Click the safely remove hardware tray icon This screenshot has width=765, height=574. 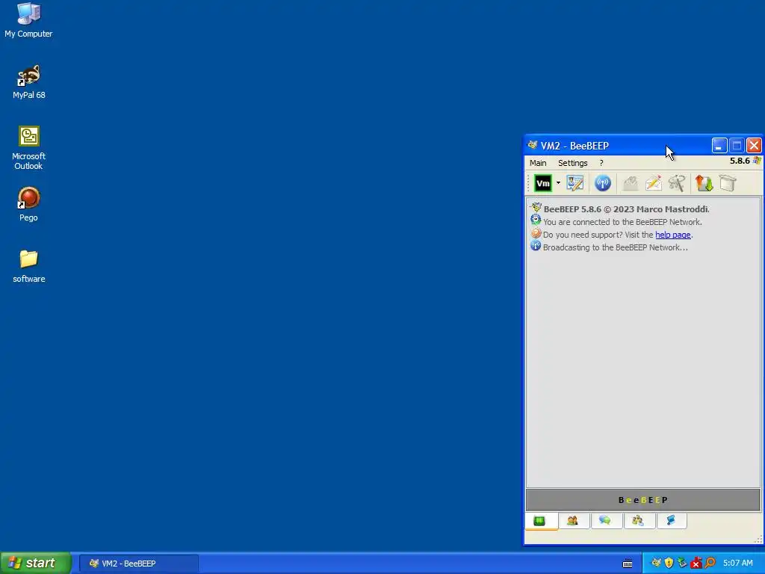[682, 563]
